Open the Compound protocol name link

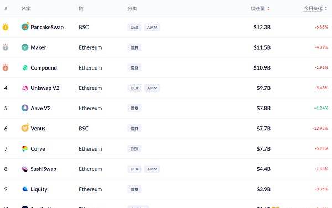44,68
